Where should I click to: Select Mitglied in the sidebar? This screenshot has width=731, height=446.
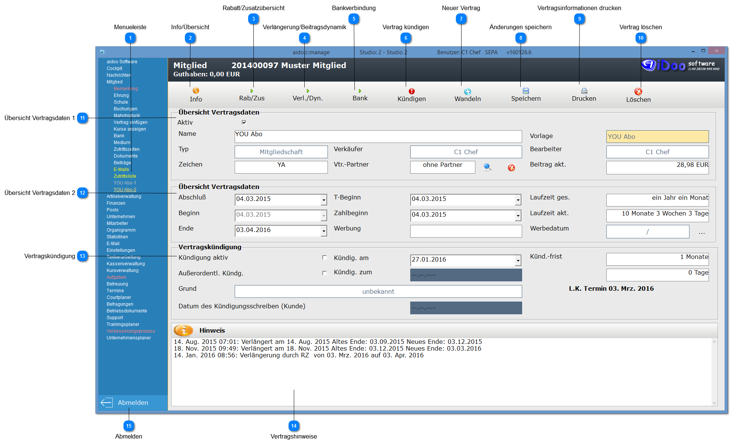tap(115, 82)
